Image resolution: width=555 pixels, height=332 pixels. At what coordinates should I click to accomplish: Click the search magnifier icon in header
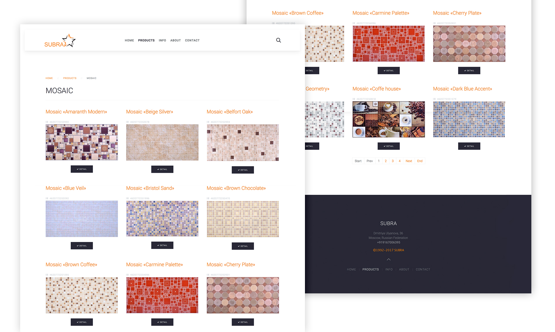tap(278, 40)
